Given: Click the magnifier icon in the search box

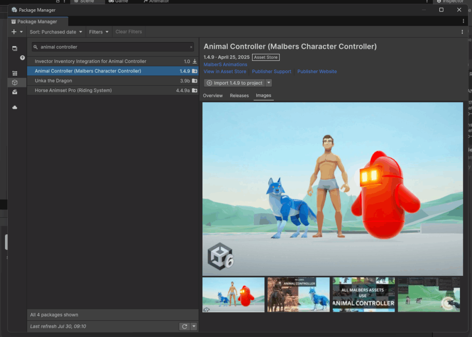Looking at the screenshot, I should 35,47.
